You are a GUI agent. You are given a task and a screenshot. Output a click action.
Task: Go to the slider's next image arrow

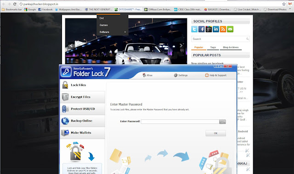181,45
